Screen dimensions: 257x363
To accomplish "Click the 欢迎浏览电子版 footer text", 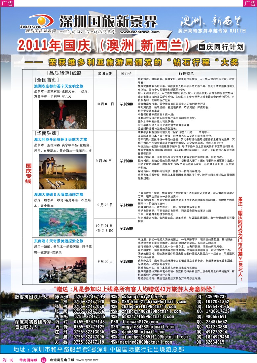I will click(x=62, y=360).
